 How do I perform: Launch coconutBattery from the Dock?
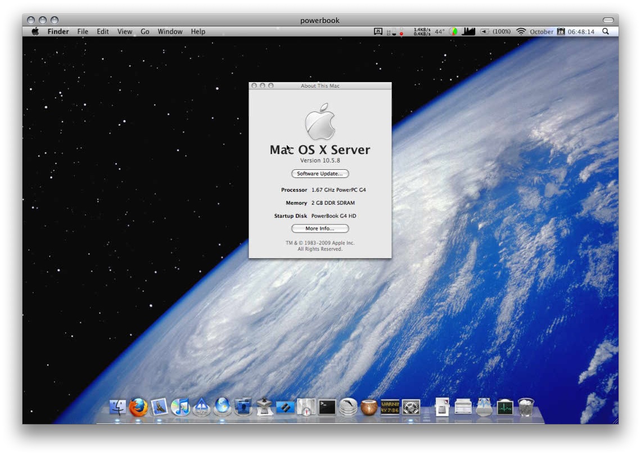tap(369, 407)
